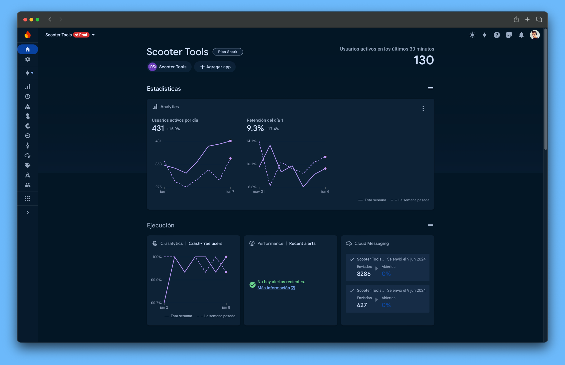Switch to the Recent alerts view in Performance
The height and width of the screenshot is (365, 565).
(302, 243)
